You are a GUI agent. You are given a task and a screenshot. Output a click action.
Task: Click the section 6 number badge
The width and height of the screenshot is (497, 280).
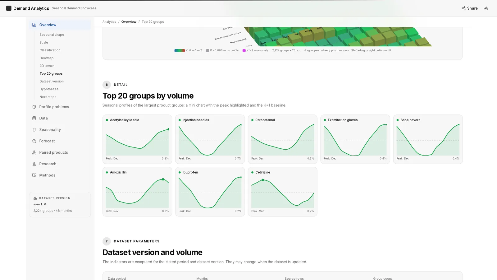(107, 85)
